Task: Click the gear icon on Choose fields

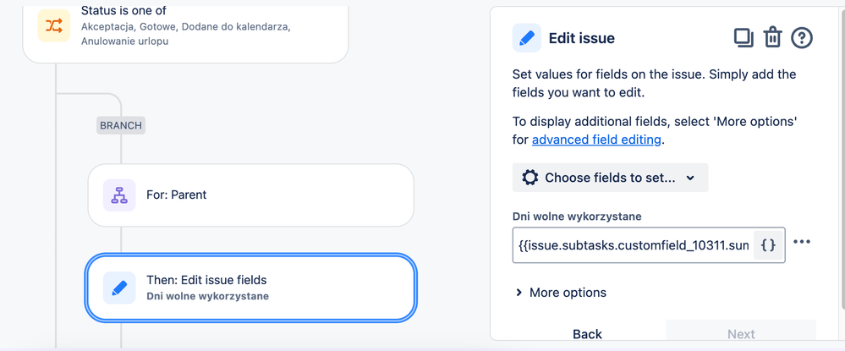Action: pyautogui.click(x=530, y=178)
